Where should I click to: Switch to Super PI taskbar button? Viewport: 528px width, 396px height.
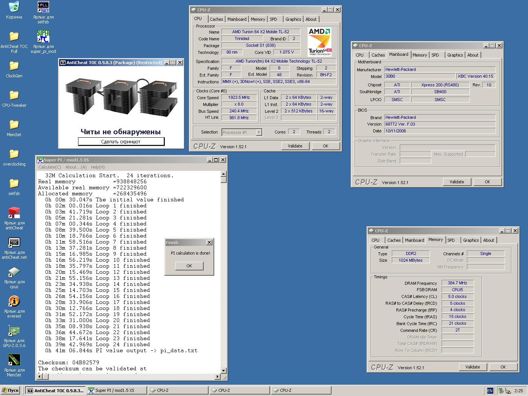[x=116, y=390]
